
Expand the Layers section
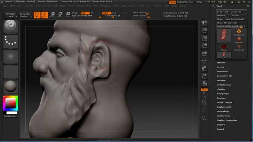(x=221, y=67)
